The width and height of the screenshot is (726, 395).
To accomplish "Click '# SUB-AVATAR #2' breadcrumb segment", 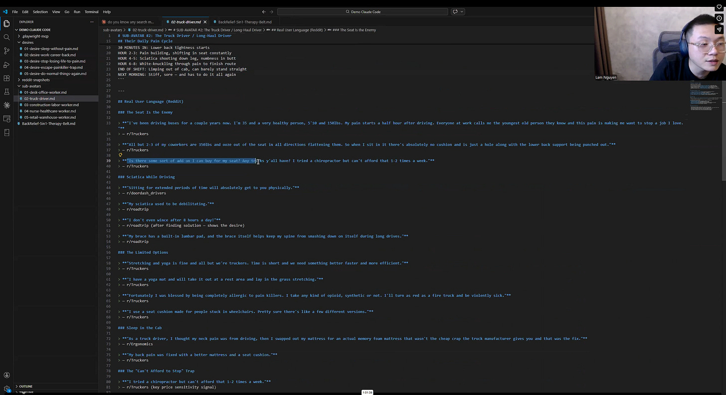I will [216, 30].
